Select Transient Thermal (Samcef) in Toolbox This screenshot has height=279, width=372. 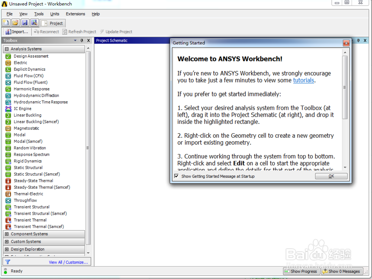coord(39,227)
